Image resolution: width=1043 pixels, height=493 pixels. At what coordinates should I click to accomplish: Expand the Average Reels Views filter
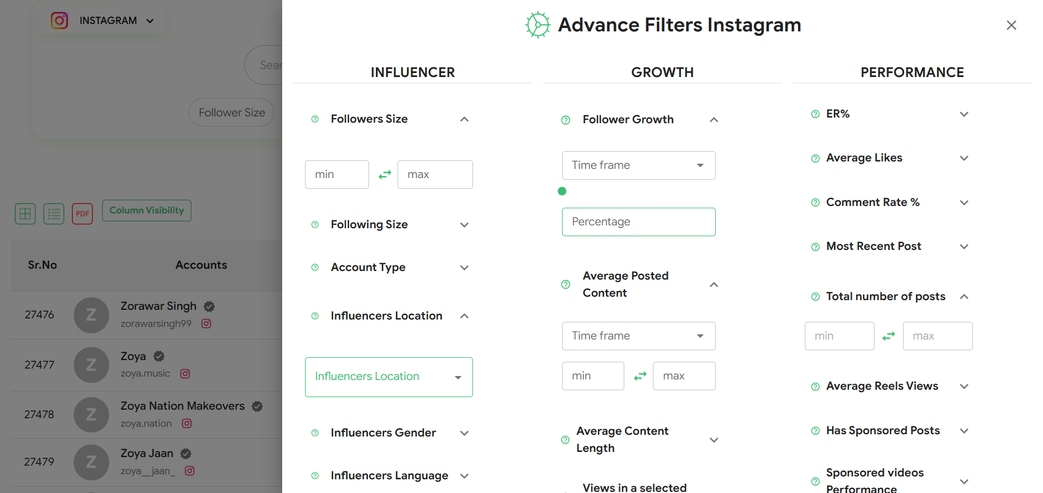[964, 386]
